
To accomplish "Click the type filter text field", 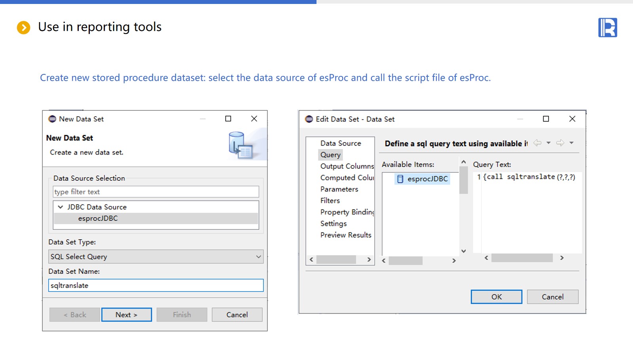I will (x=155, y=192).
